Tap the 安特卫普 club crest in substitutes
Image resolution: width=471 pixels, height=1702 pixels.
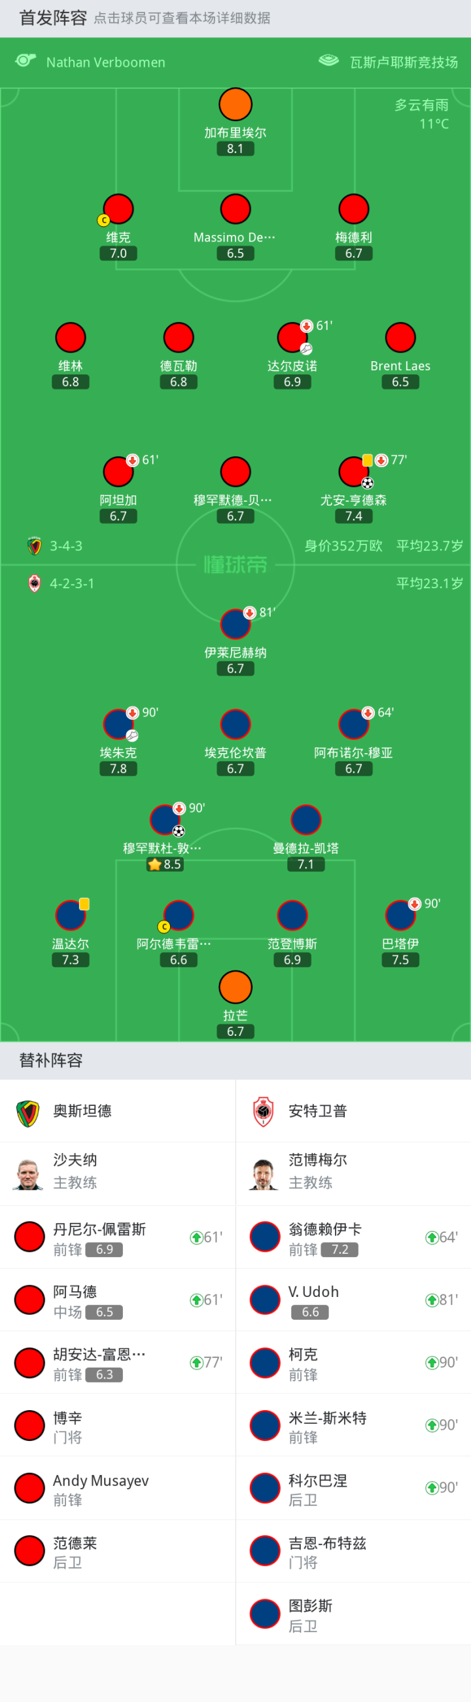coord(264,1111)
